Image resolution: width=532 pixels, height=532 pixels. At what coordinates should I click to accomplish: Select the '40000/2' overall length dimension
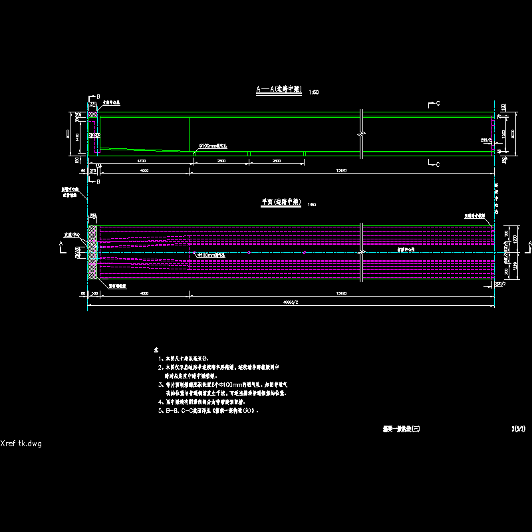point(291,302)
